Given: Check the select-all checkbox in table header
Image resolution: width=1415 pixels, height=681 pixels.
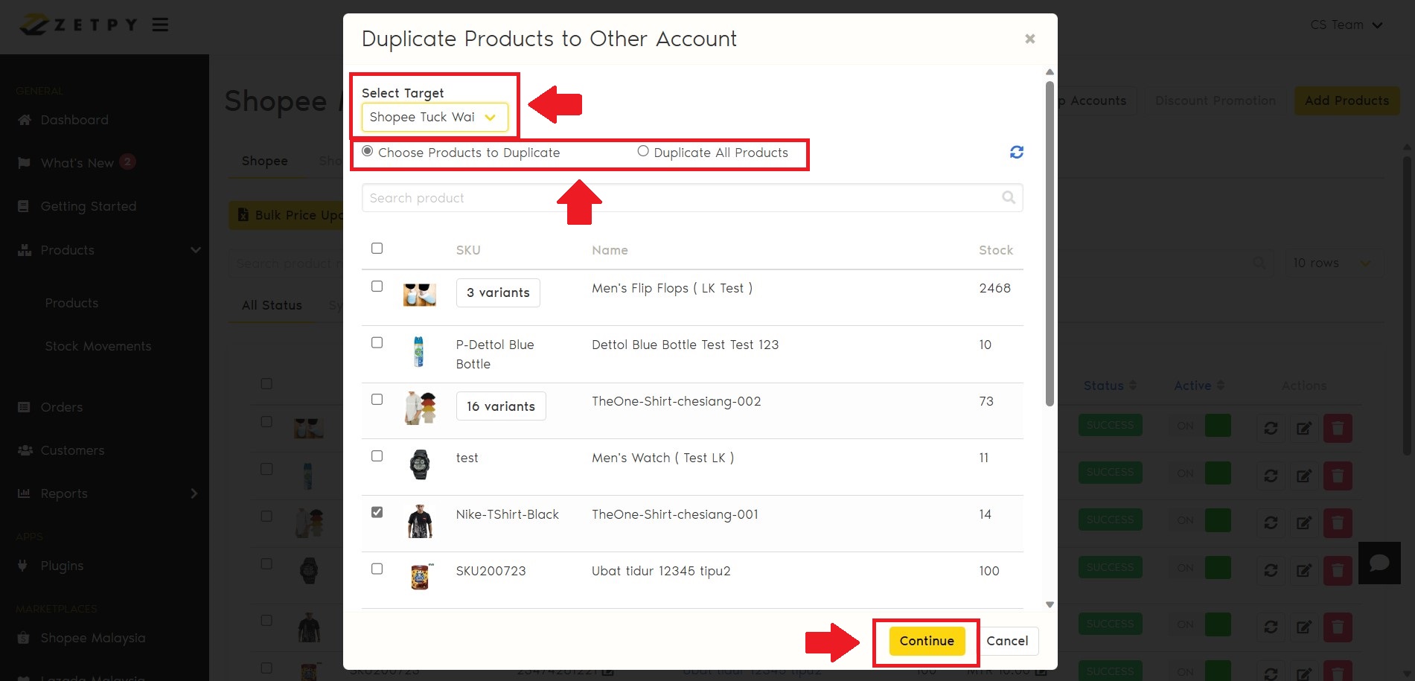Looking at the screenshot, I should coord(377,249).
